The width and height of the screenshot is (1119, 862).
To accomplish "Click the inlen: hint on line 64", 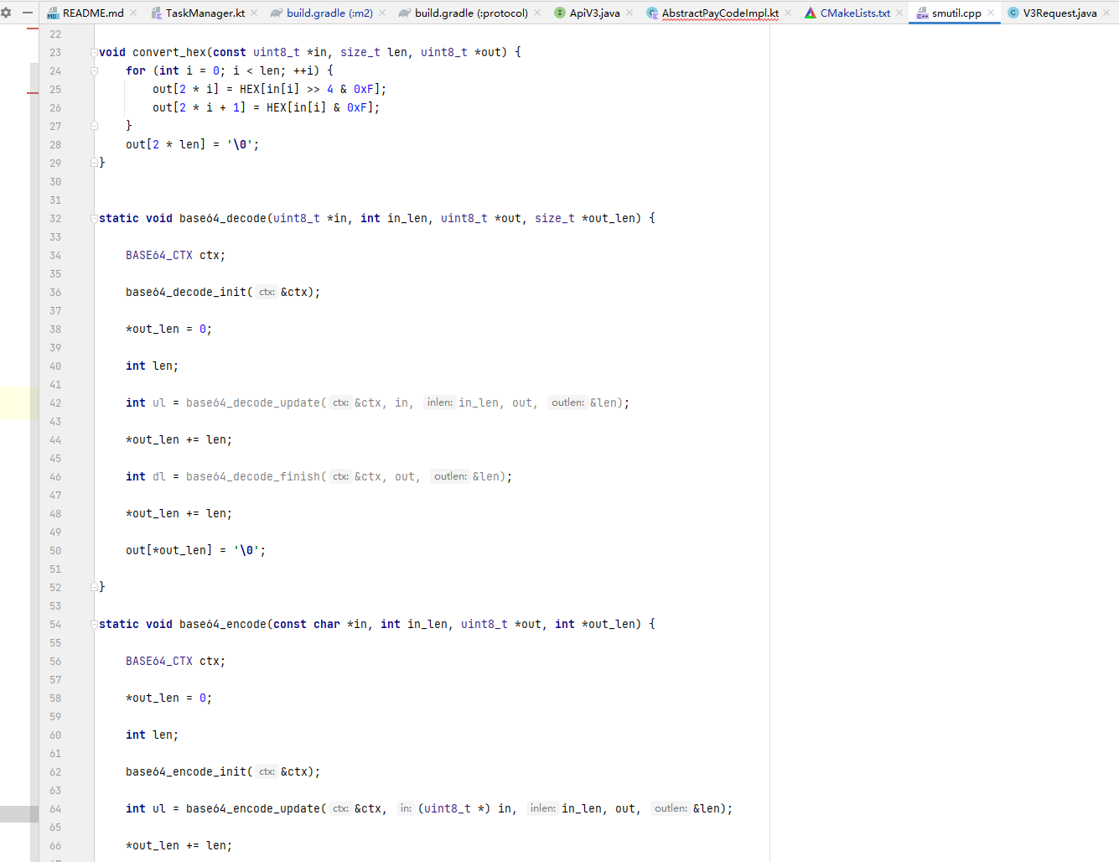I will point(542,808).
